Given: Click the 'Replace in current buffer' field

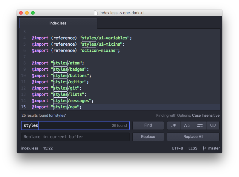Looking at the screenshot, I should (x=75, y=137).
